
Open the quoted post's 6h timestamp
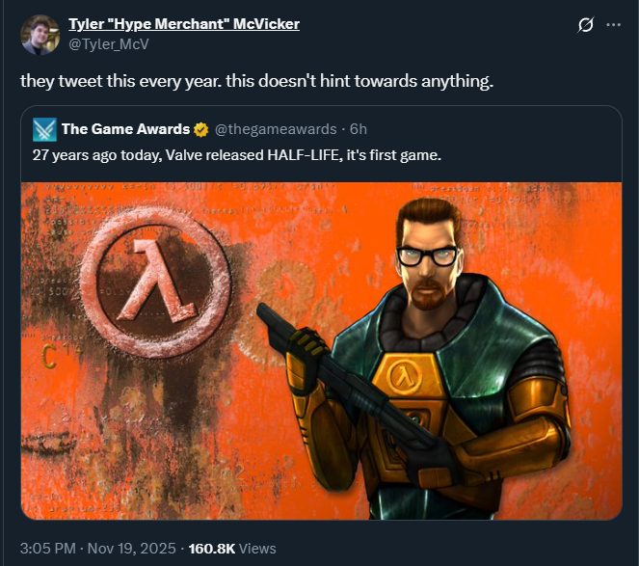[359, 129]
